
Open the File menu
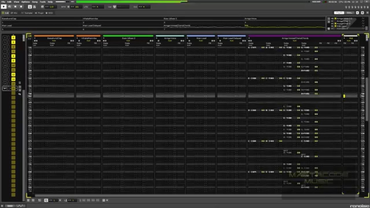click(3, 2)
